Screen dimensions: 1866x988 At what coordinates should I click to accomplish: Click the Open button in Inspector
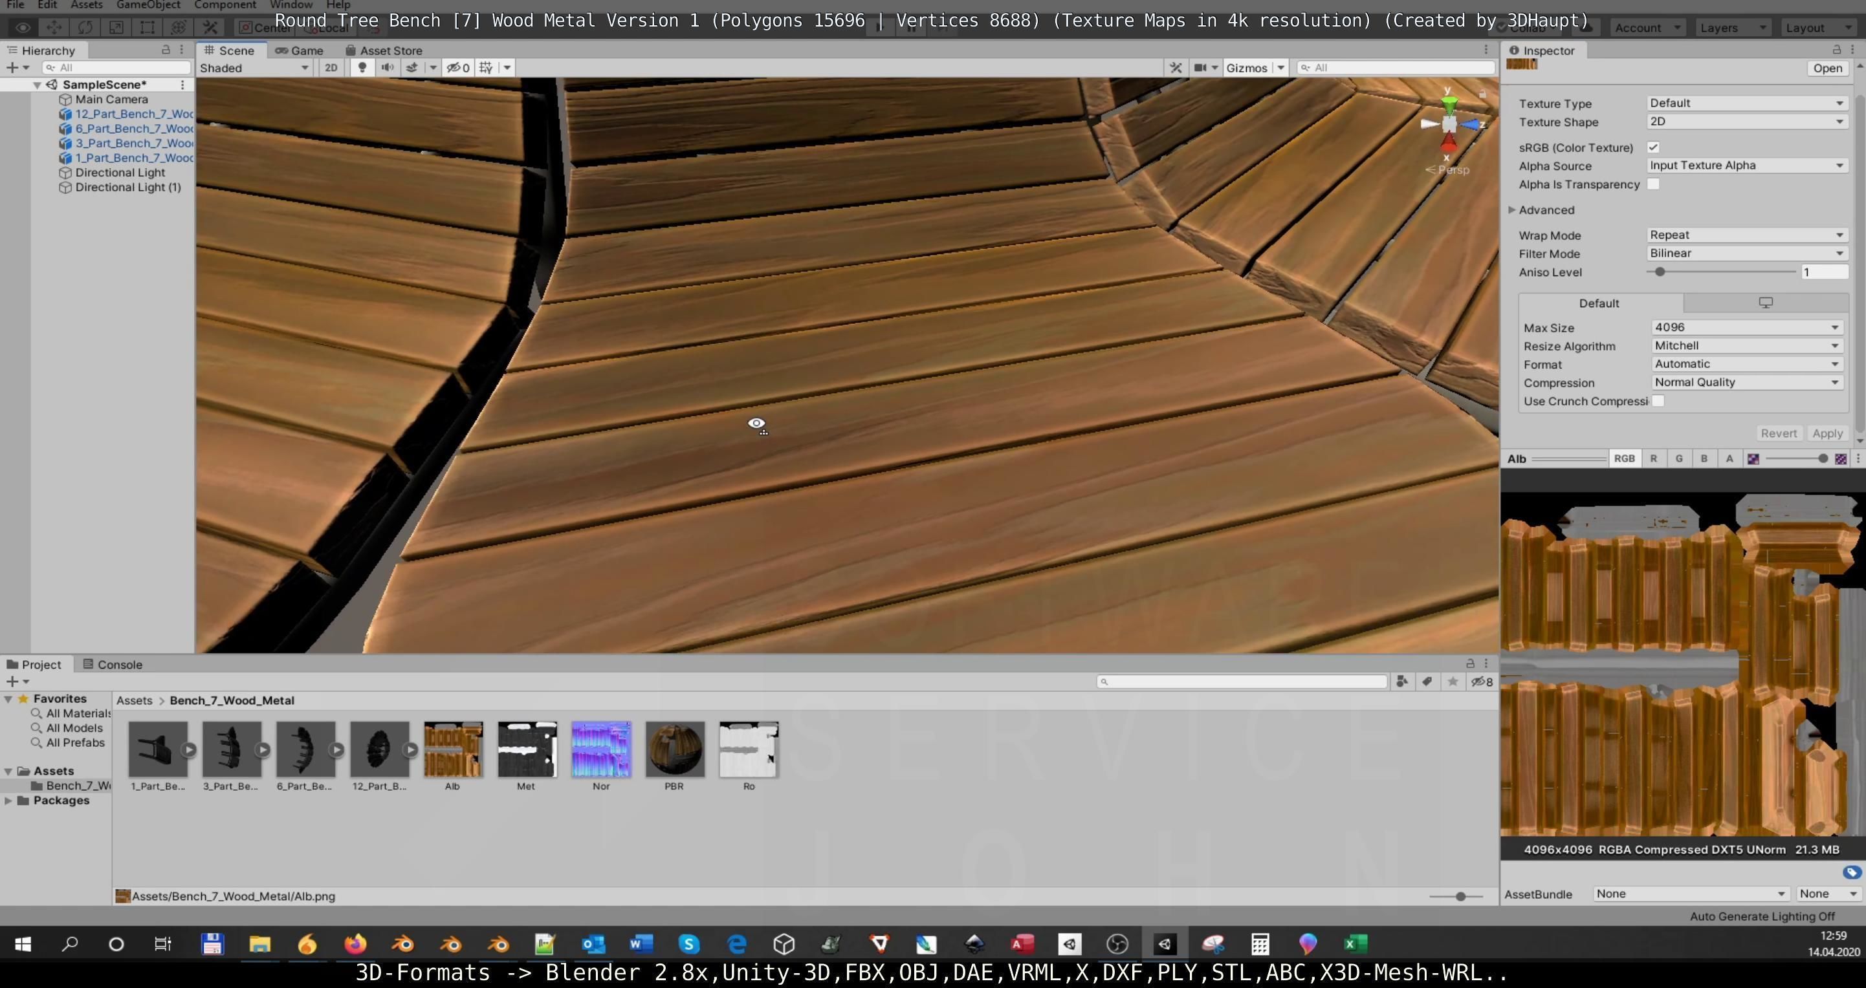(1827, 67)
